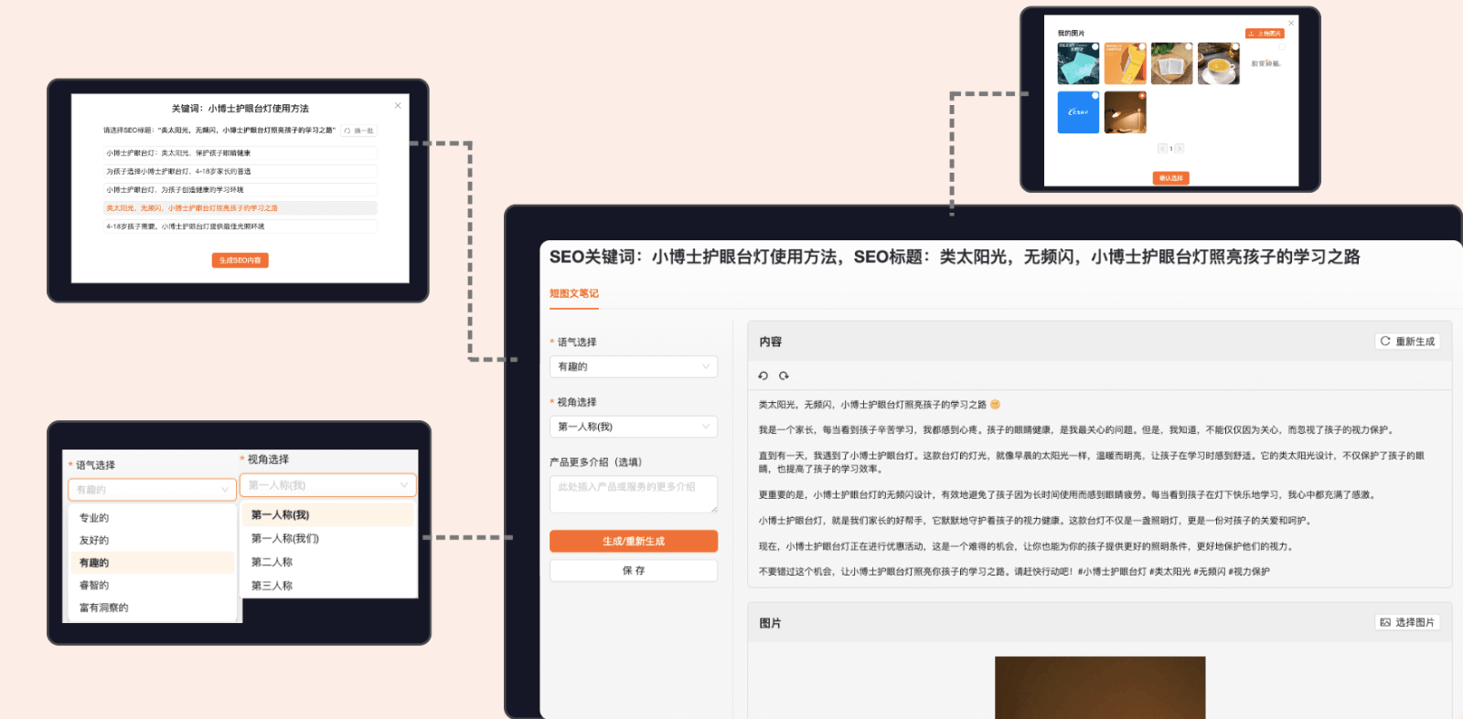Switch to the 短图文笔记 tab

click(x=574, y=293)
